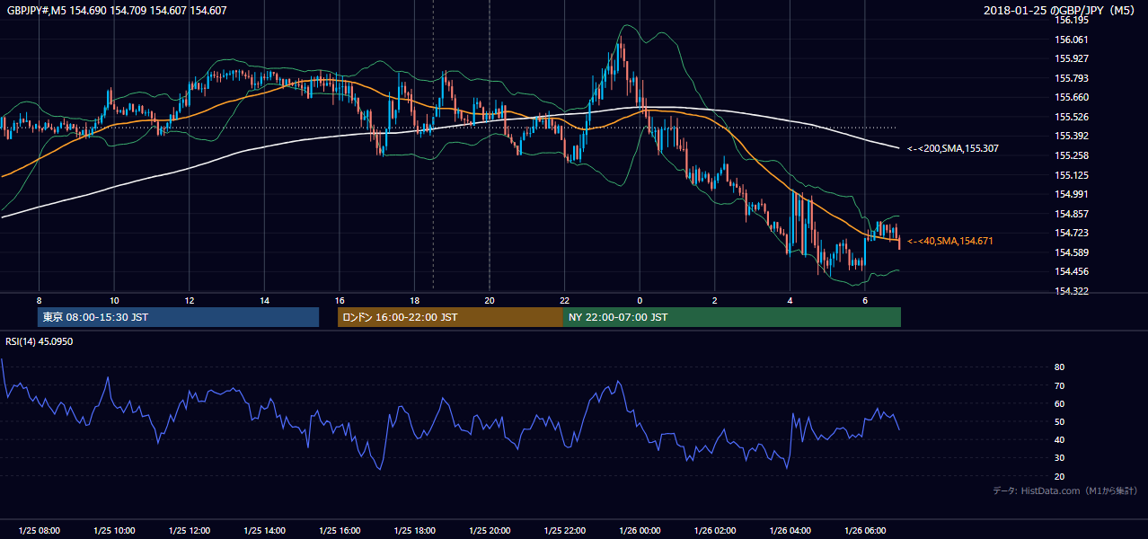Click price level 155.125 on axis
Image resolution: width=1148 pixels, height=539 pixels.
tap(1073, 175)
